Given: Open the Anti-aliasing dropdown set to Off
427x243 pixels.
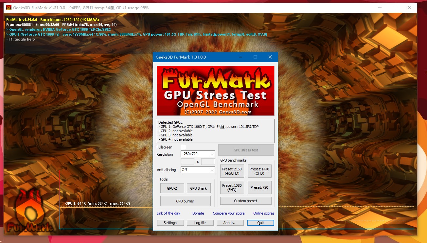Looking at the screenshot, I should tap(198, 170).
